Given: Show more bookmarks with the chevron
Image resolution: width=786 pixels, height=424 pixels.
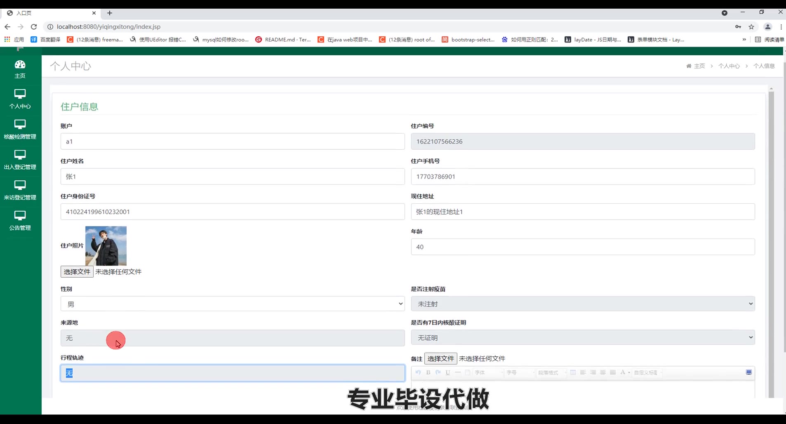Looking at the screenshot, I should (x=744, y=40).
